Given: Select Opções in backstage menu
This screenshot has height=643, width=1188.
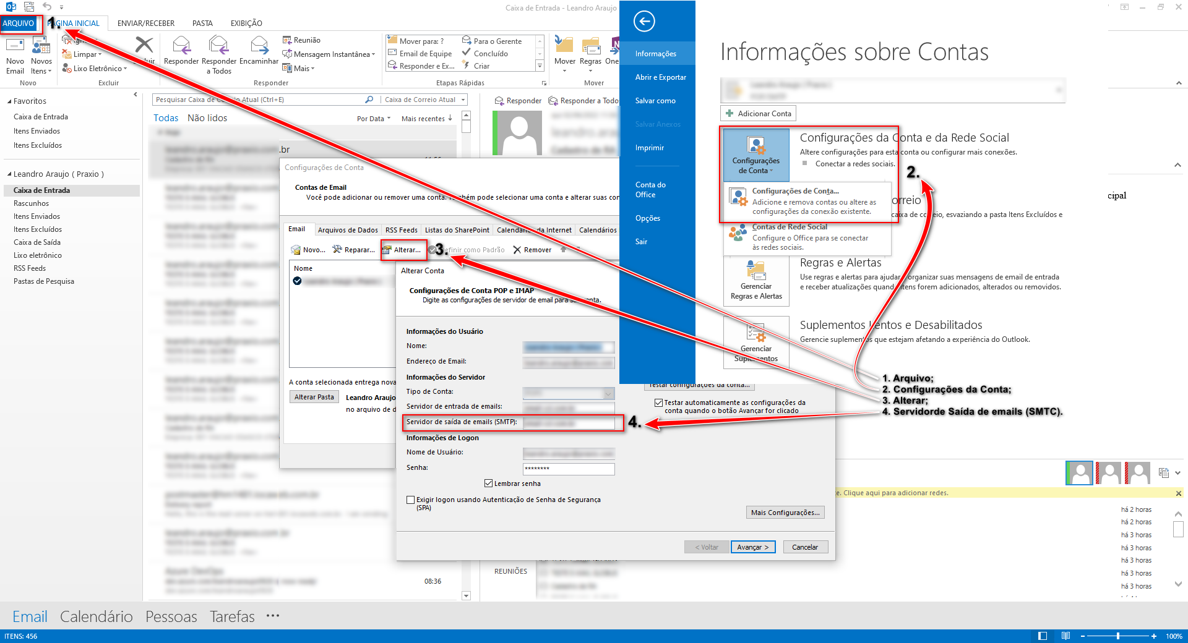Looking at the screenshot, I should [x=647, y=218].
